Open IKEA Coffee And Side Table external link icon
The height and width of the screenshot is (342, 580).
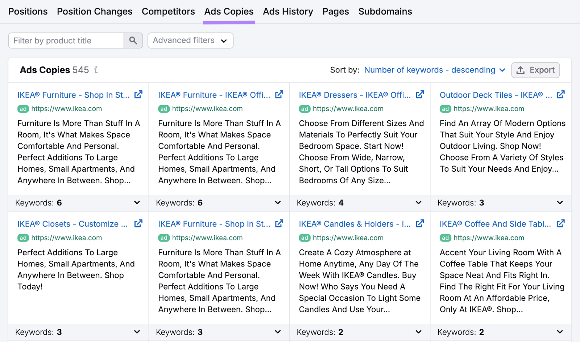560,223
